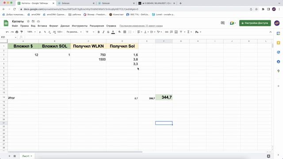Toggle strikethrough formatting
Image resolution: width=283 pixels, height=159 pixels.
coord(108,32)
